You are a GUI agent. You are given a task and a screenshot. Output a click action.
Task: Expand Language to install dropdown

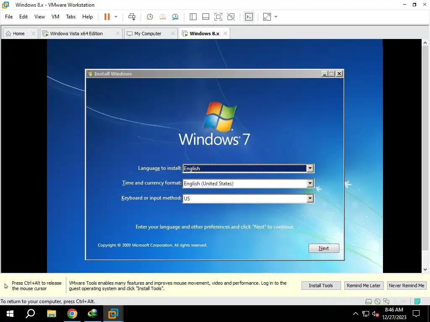(x=310, y=168)
